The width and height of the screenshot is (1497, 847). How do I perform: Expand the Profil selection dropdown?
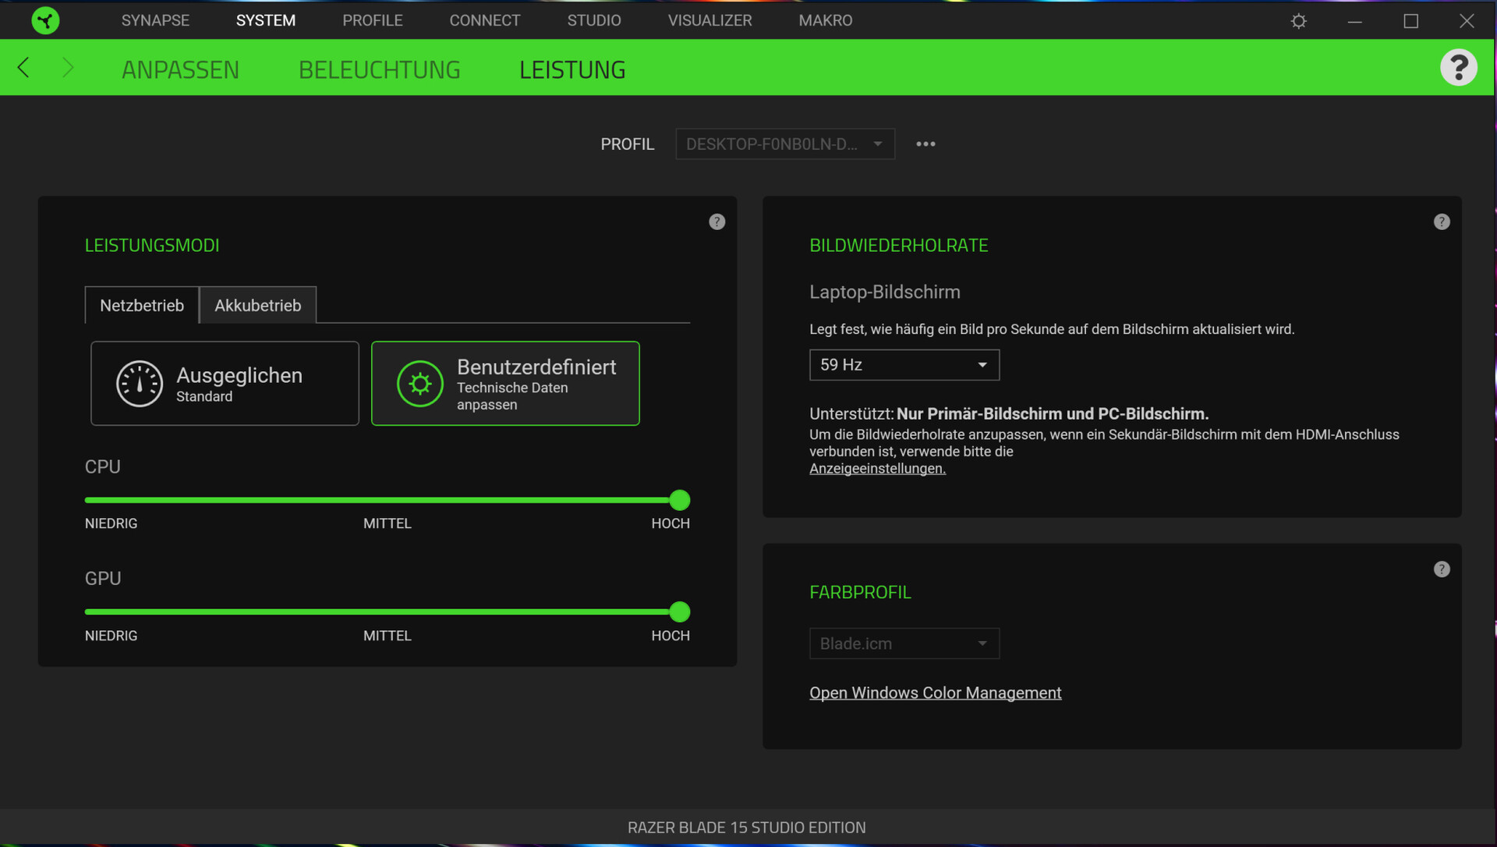784,144
